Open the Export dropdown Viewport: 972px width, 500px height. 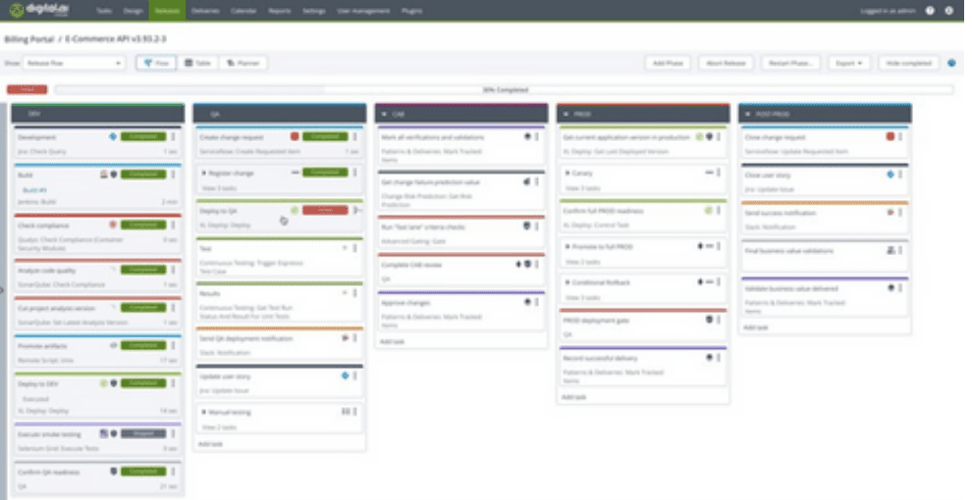coord(848,63)
